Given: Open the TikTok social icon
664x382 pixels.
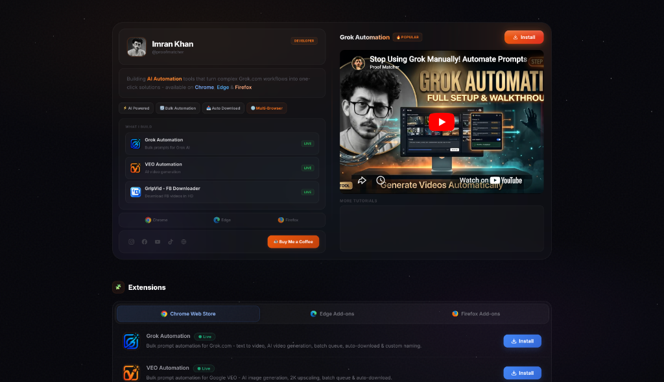Looking at the screenshot, I should click(171, 242).
